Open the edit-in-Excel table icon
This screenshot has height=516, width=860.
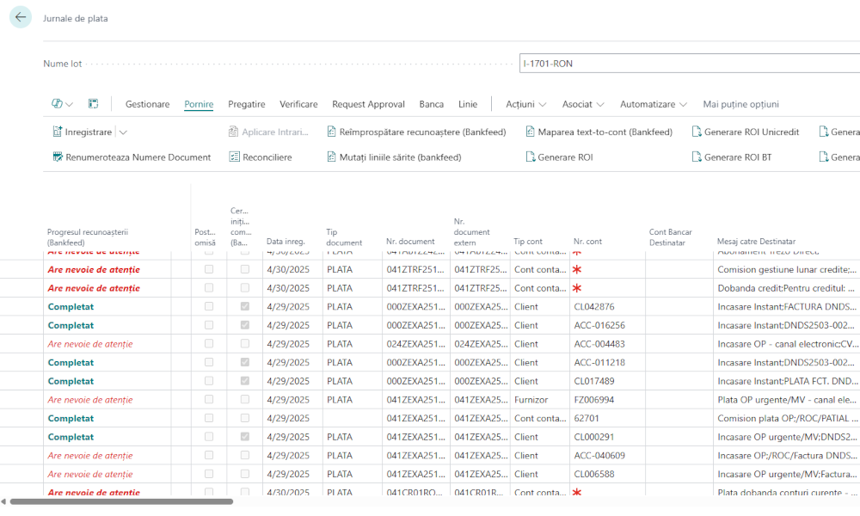[93, 104]
